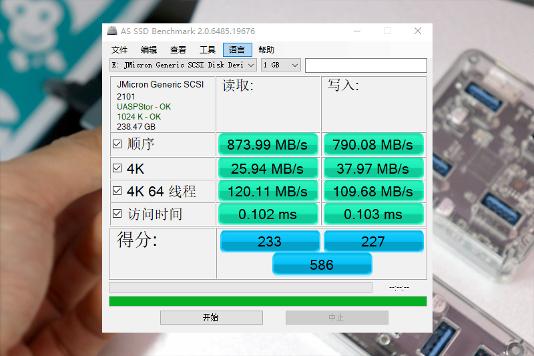Uncheck the 4K 64 线程 checkbox

click(x=117, y=191)
